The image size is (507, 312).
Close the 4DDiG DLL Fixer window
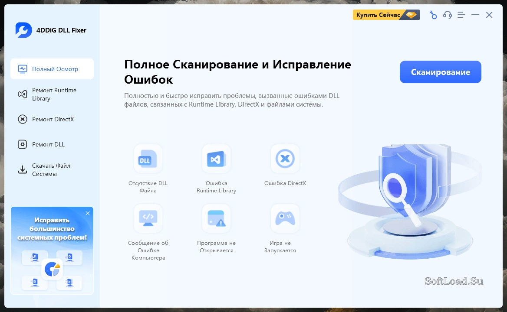(489, 15)
